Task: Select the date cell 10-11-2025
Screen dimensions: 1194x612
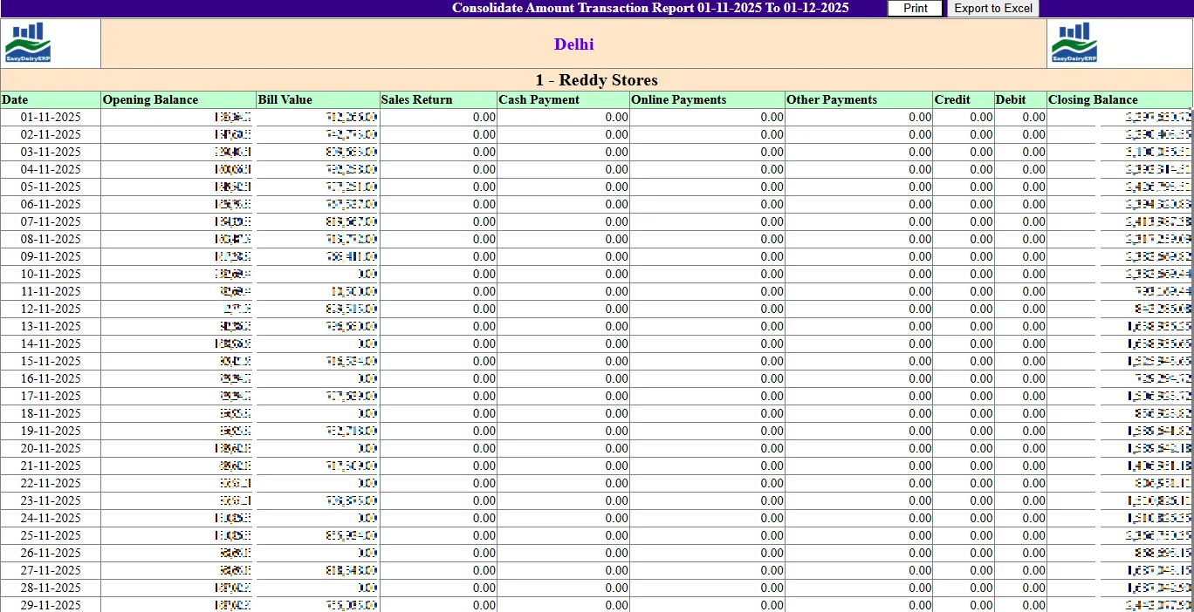Action: pyautogui.click(x=51, y=274)
